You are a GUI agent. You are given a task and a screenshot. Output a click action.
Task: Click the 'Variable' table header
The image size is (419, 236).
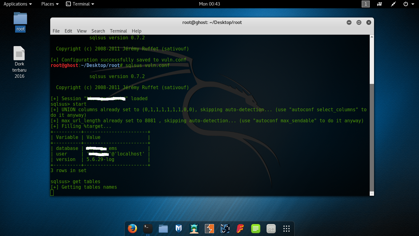pos(67,137)
